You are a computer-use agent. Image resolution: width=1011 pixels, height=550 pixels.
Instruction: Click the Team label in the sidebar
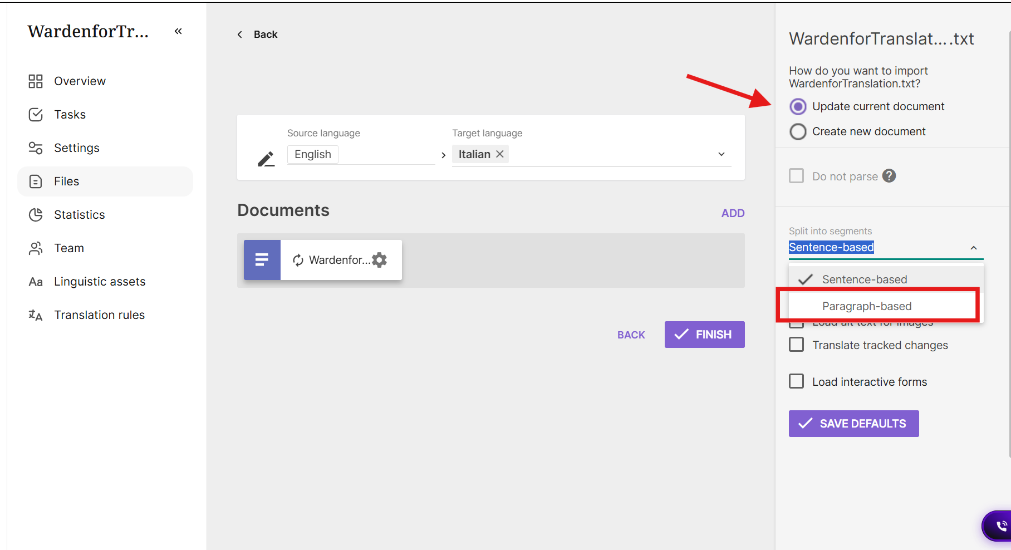[x=69, y=248]
